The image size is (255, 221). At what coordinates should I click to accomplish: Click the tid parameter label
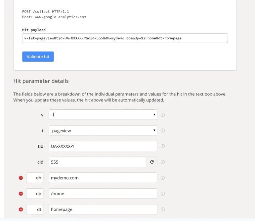40,146
